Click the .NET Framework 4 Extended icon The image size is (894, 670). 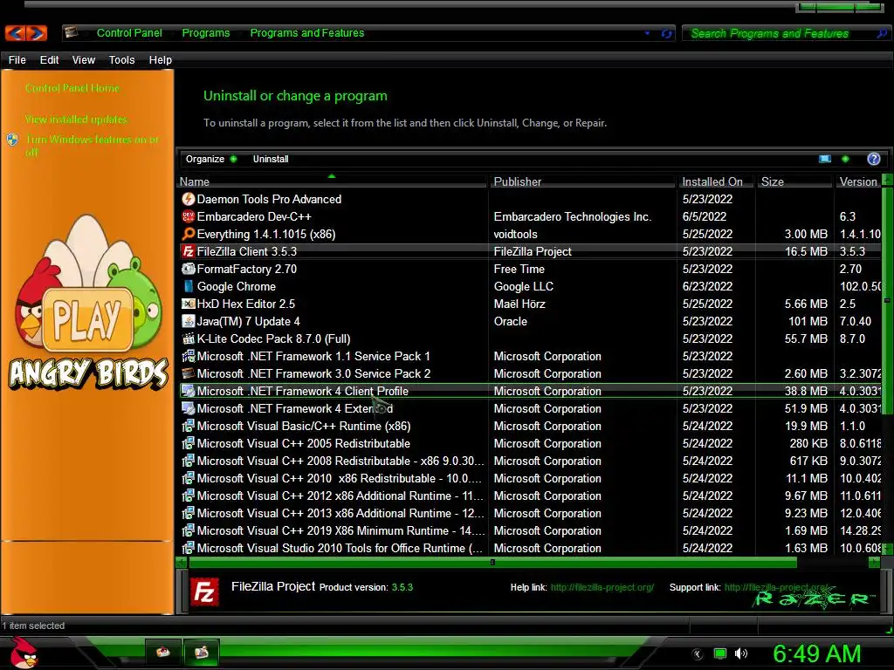click(189, 408)
